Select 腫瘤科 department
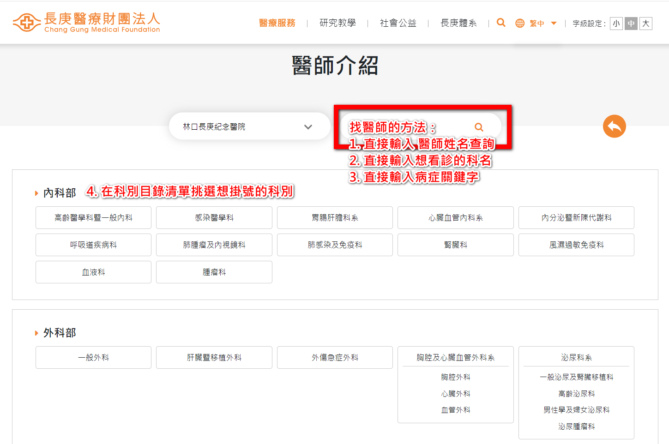The width and height of the screenshot is (669, 444). (214, 272)
